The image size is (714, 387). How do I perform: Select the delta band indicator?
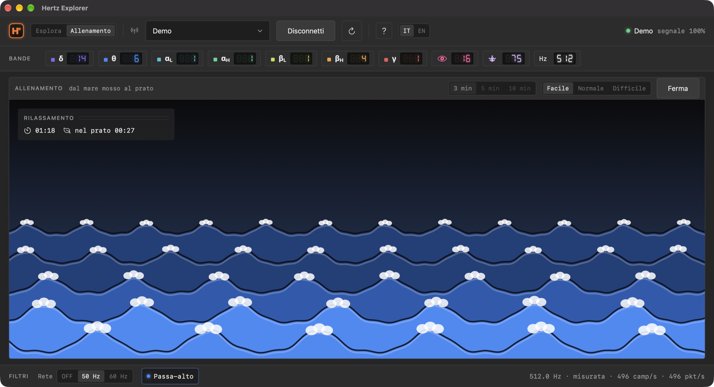click(70, 58)
